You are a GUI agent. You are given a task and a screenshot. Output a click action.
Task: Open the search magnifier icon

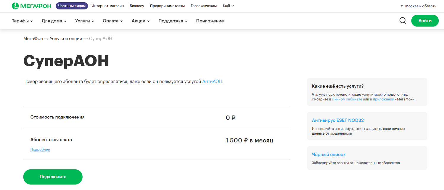point(403,21)
